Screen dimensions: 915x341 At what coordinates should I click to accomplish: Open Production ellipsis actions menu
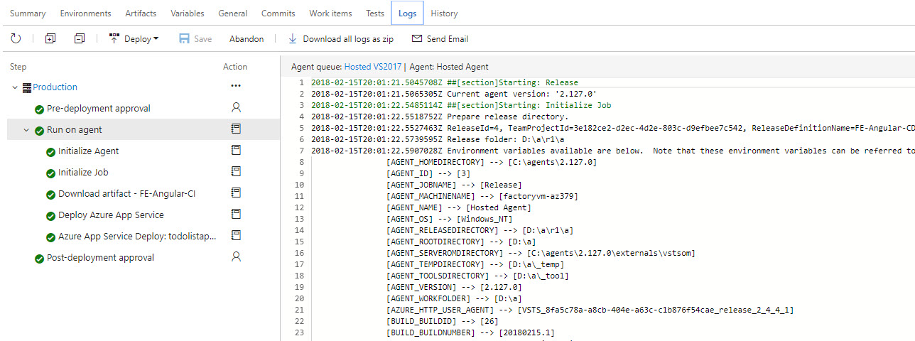coord(236,86)
